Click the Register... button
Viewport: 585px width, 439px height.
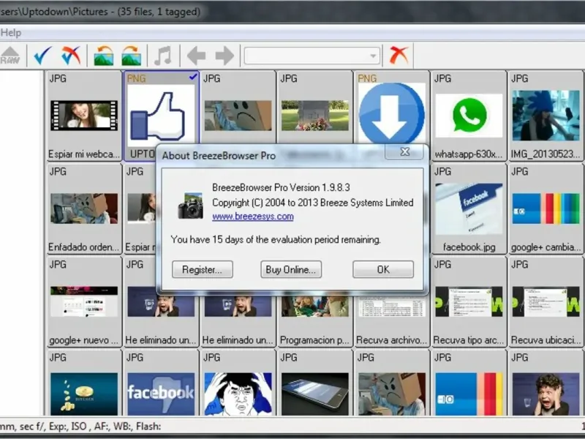click(x=203, y=269)
